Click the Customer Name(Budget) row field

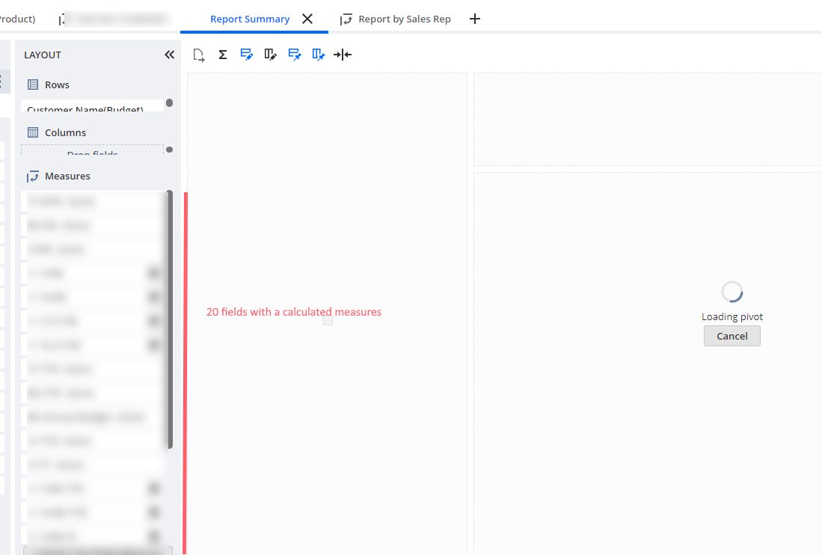(x=92, y=106)
